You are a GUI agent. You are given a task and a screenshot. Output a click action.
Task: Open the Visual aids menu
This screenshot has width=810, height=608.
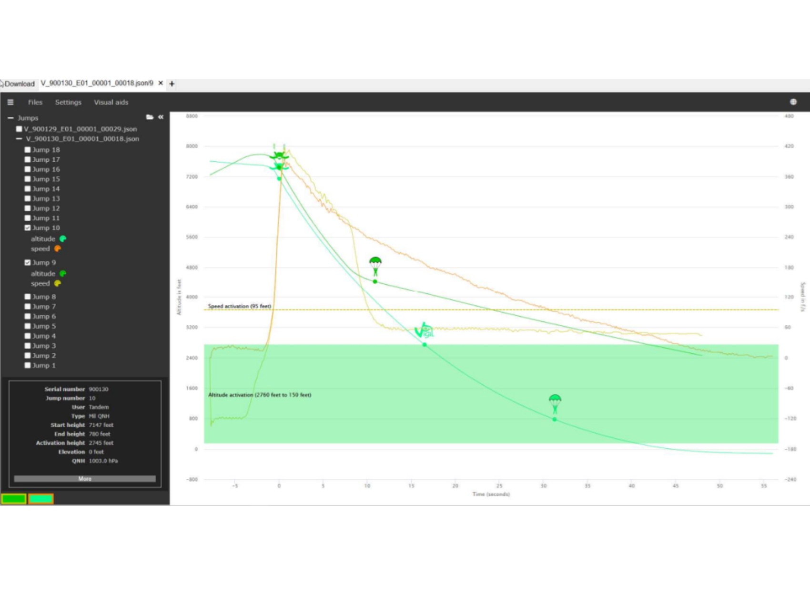[x=111, y=102]
